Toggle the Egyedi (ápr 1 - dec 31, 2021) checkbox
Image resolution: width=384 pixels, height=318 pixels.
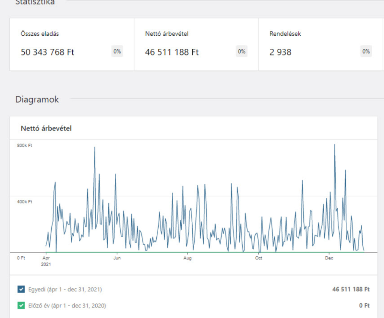click(21, 289)
